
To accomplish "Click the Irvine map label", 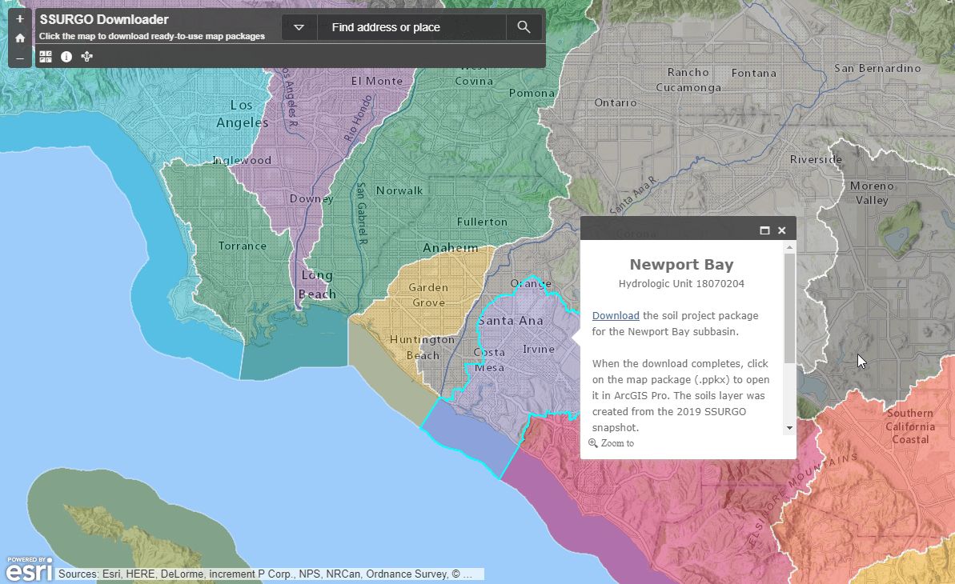I will point(539,349).
